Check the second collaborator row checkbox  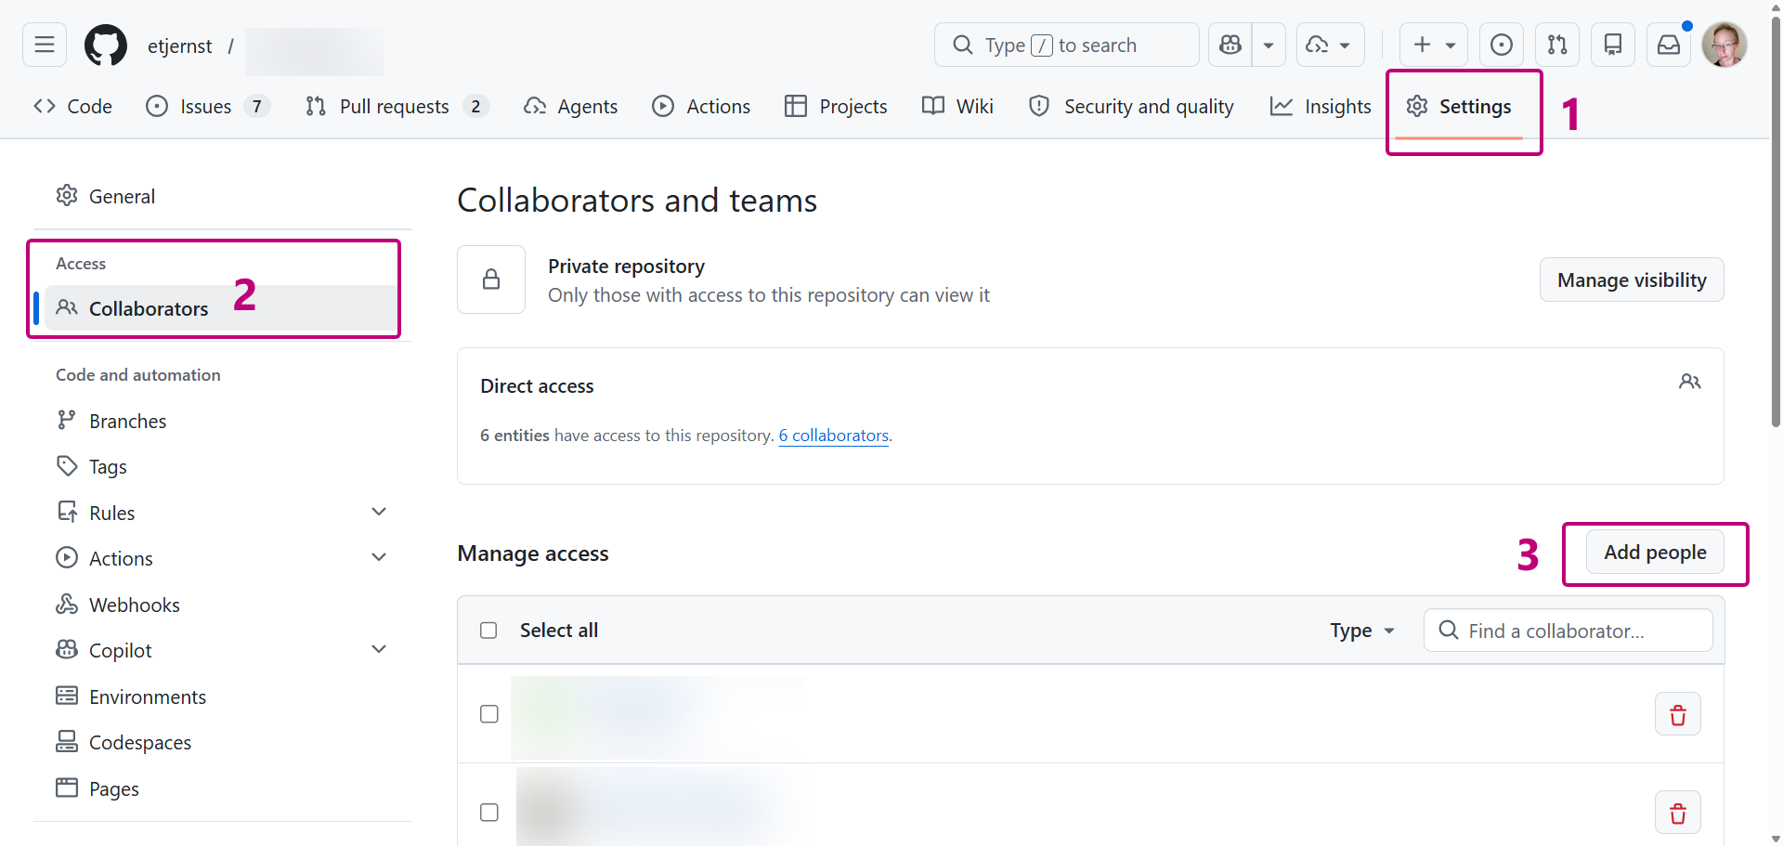click(489, 813)
